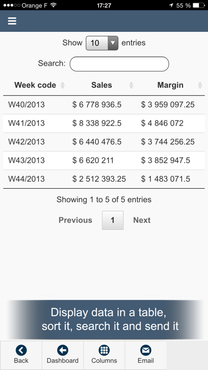Go to Dashboard via arrow icon

pos(63,350)
